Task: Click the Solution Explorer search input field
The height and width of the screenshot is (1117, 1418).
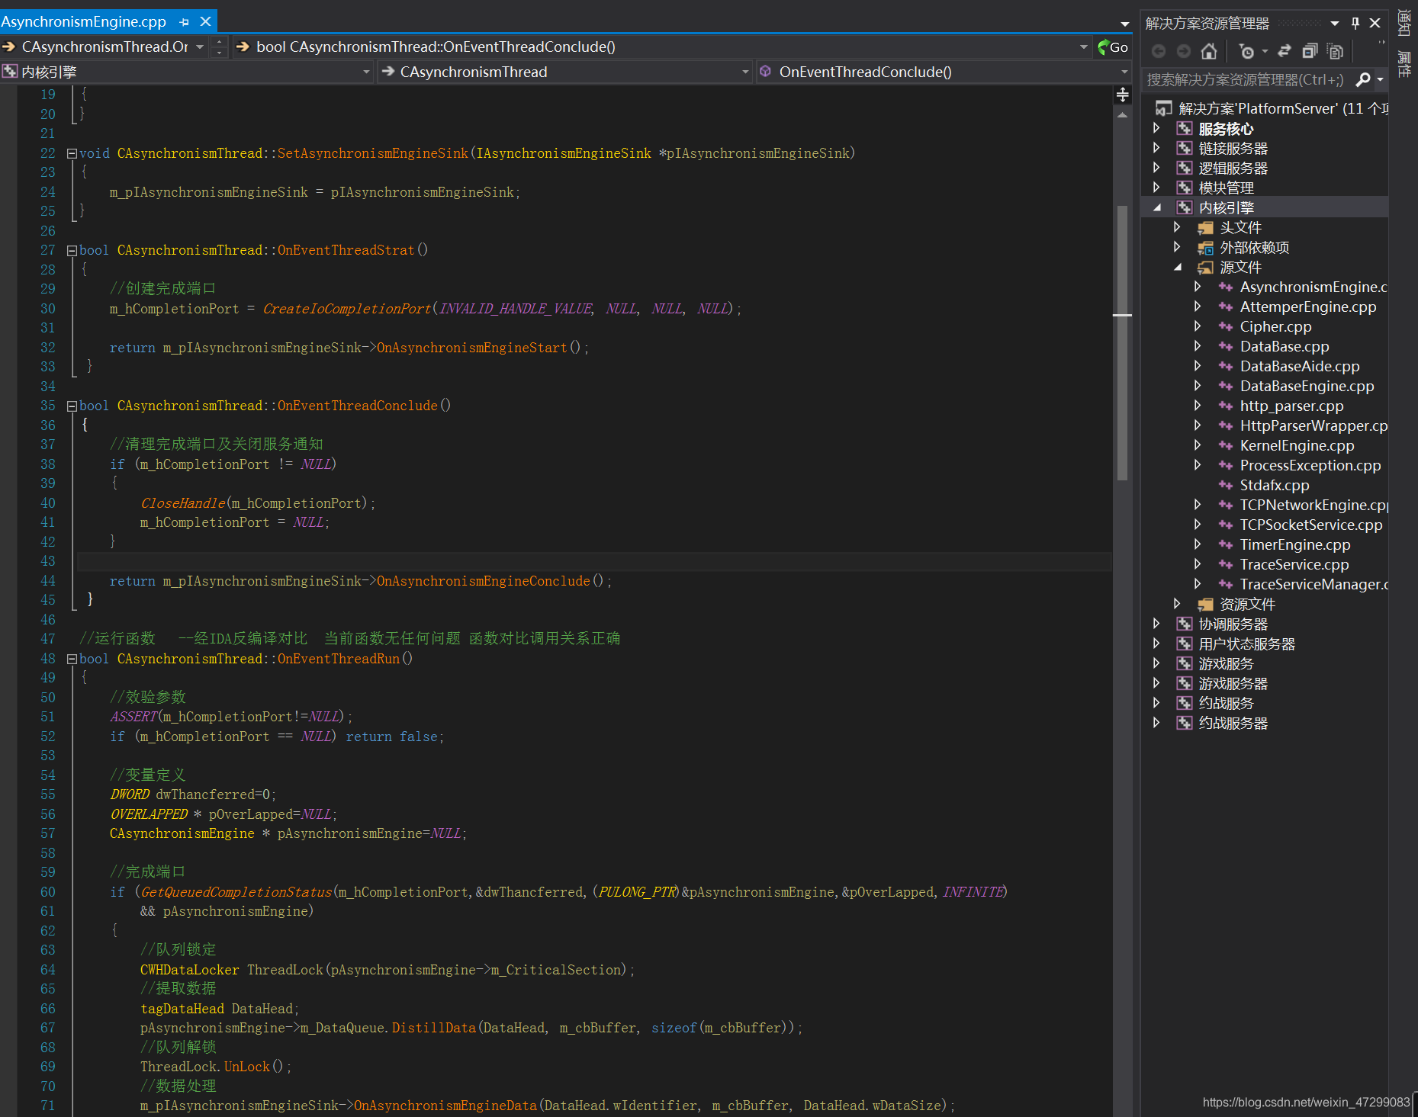Action: pos(1249,79)
